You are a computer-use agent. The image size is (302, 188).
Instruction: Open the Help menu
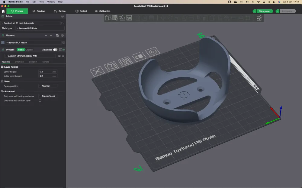click(60, 2)
